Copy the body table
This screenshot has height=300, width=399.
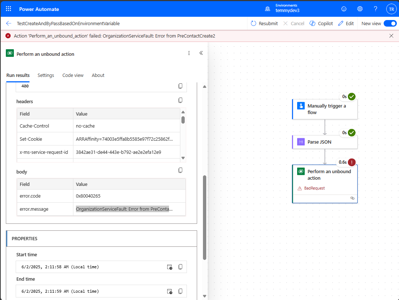tap(180, 170)
